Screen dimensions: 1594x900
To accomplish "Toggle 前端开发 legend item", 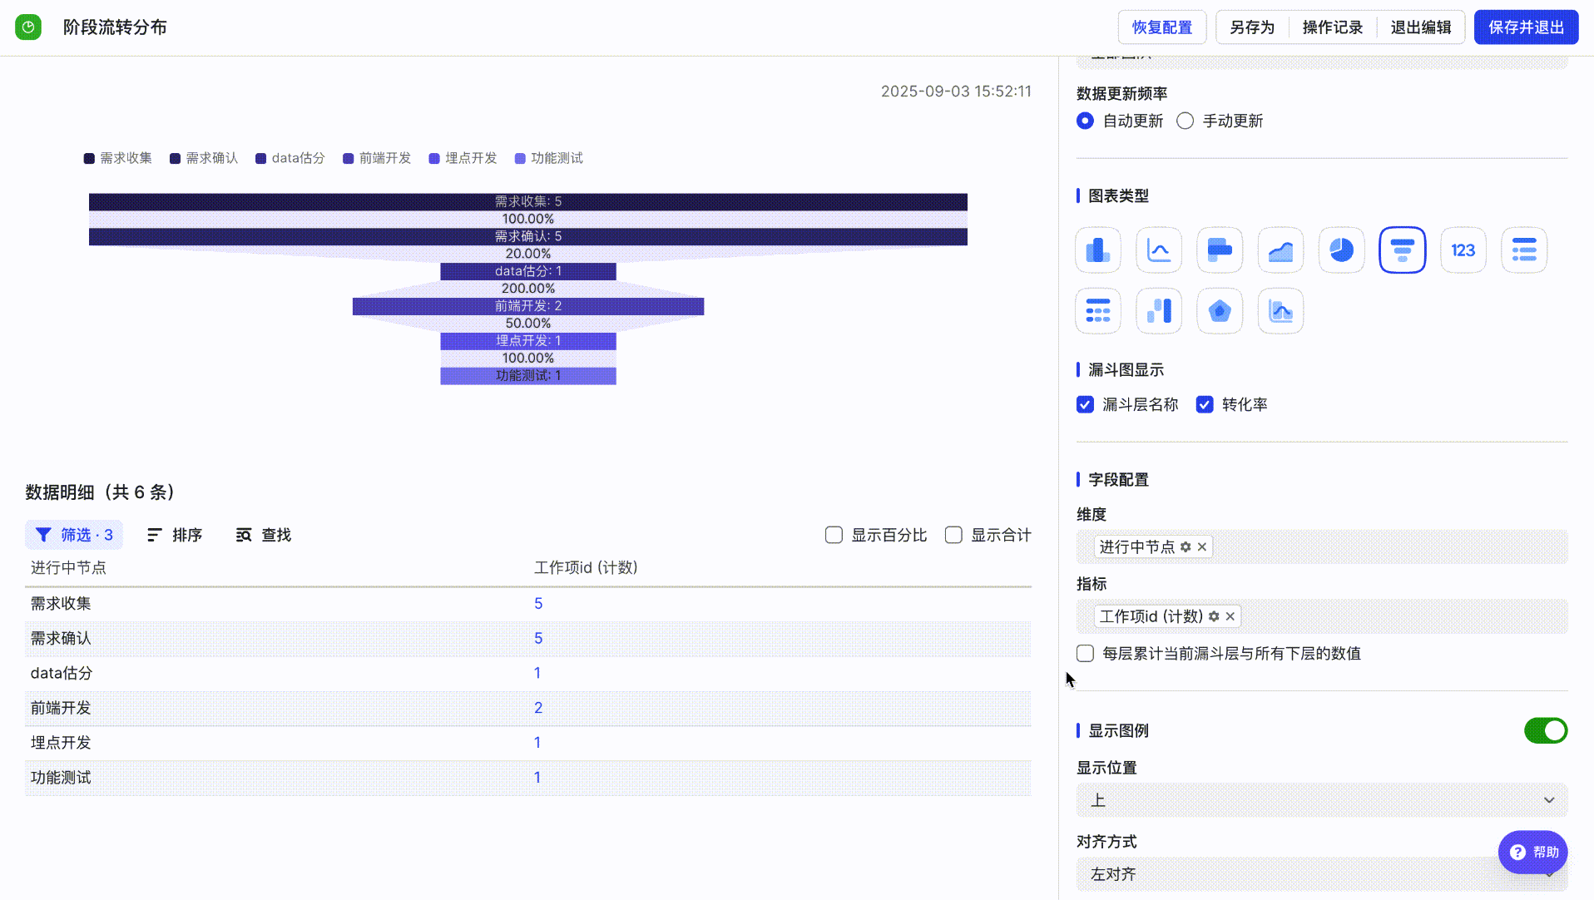I will 377,158.
